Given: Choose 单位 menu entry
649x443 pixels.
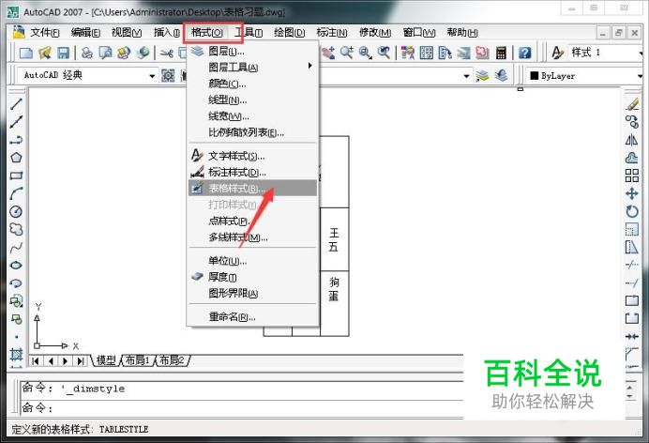Looking at the screenshot, I should pyautogui.click(x=252, y=261).
